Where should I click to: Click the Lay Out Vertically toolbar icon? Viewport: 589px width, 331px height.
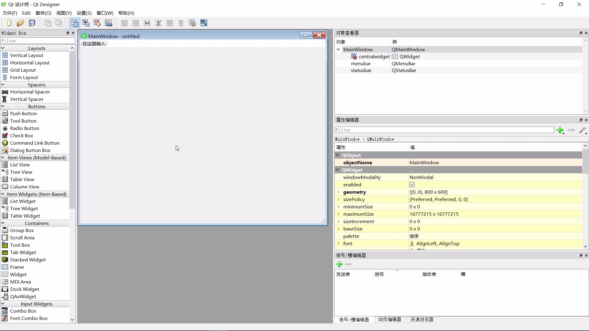pyautogui.click(x=136, y=23)
